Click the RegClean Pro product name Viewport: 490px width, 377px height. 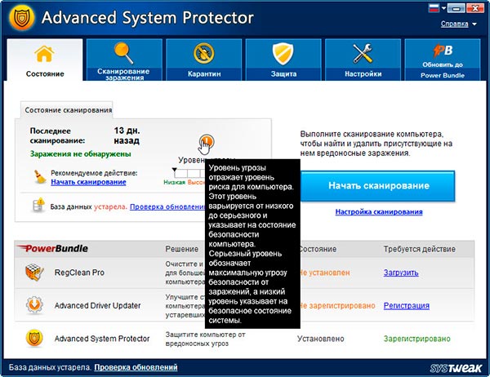click(79, 273)
